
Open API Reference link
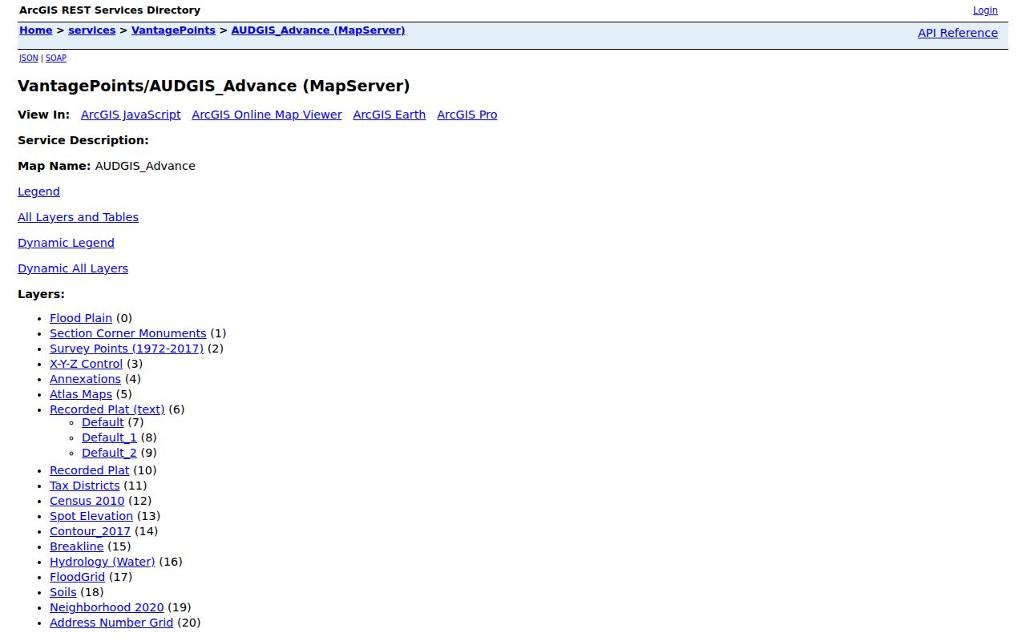[958, 33]
